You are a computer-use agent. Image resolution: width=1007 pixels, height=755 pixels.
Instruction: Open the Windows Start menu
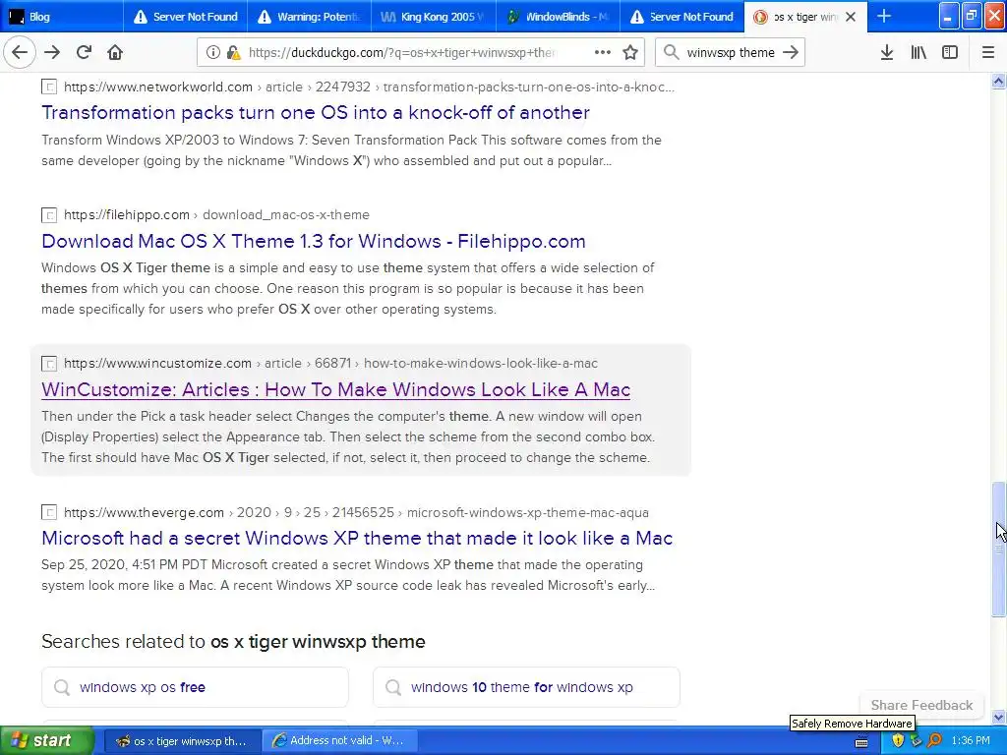(x=47, y=741)
